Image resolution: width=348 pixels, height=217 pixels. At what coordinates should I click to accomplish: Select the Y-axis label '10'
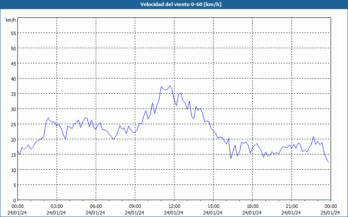tap(13, 170)
